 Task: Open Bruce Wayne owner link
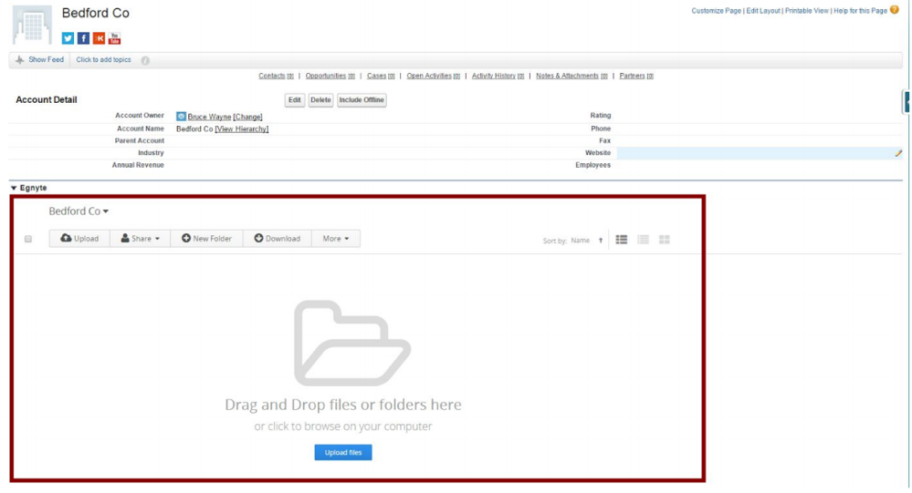pos(209,118)
